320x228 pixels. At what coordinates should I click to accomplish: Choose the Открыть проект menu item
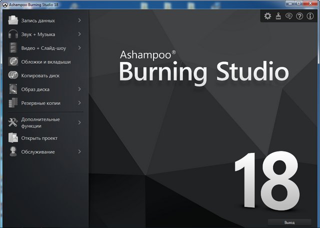[39, 138]
